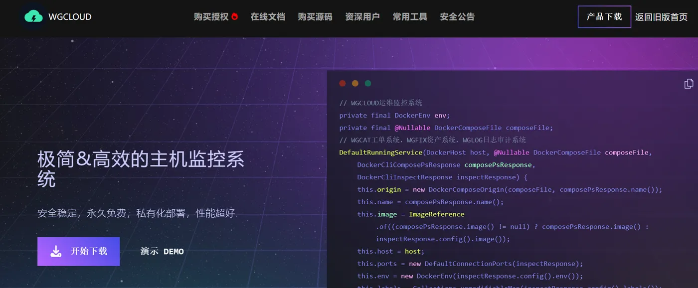Open the 常用工具 menu item
This screenshot has width=698, height=288.
tap(410, 17)
